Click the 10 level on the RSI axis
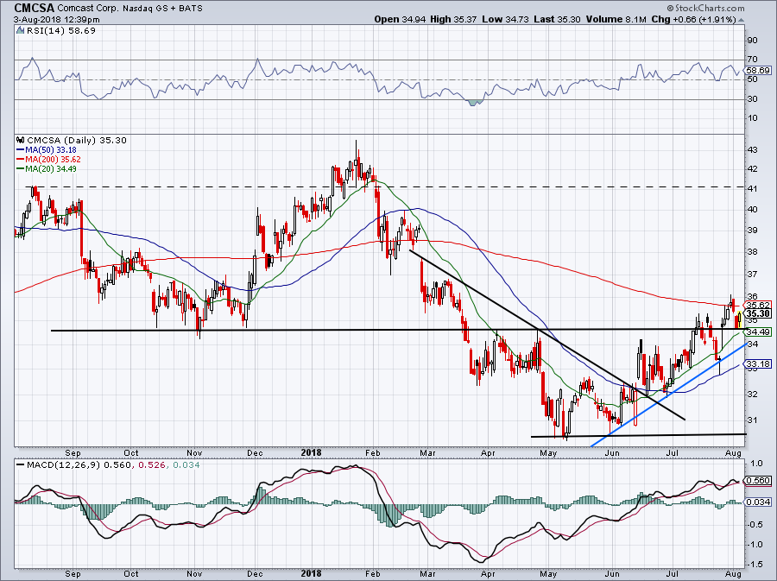 point(752,118)
